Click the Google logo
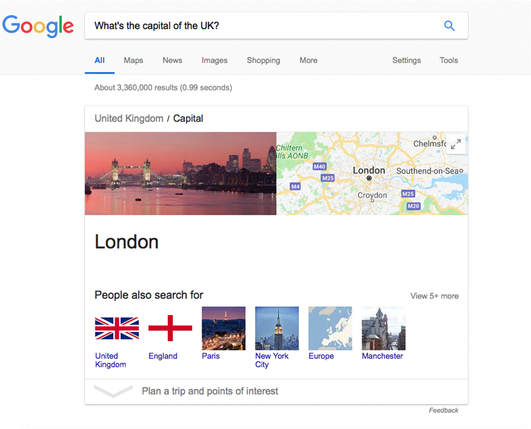Screen dimensions: 531x429 click(x=38, y=26)
